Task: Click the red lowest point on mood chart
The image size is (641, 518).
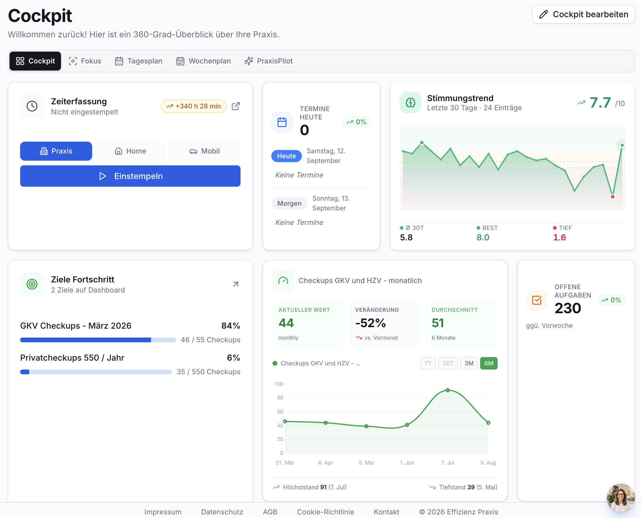Action: click(613, 197)
